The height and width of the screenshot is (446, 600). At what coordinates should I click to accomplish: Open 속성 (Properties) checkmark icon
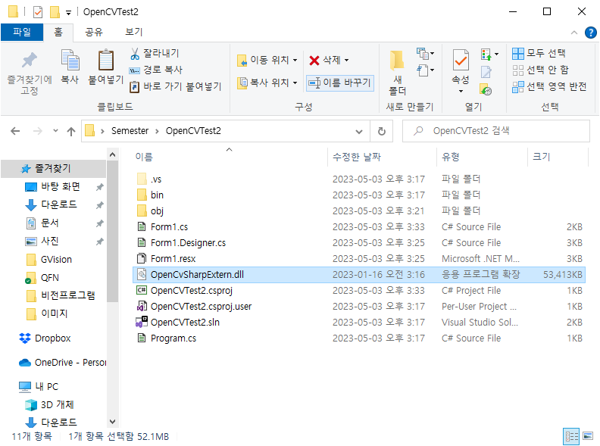pyautogui.click(x=461, y=60)
